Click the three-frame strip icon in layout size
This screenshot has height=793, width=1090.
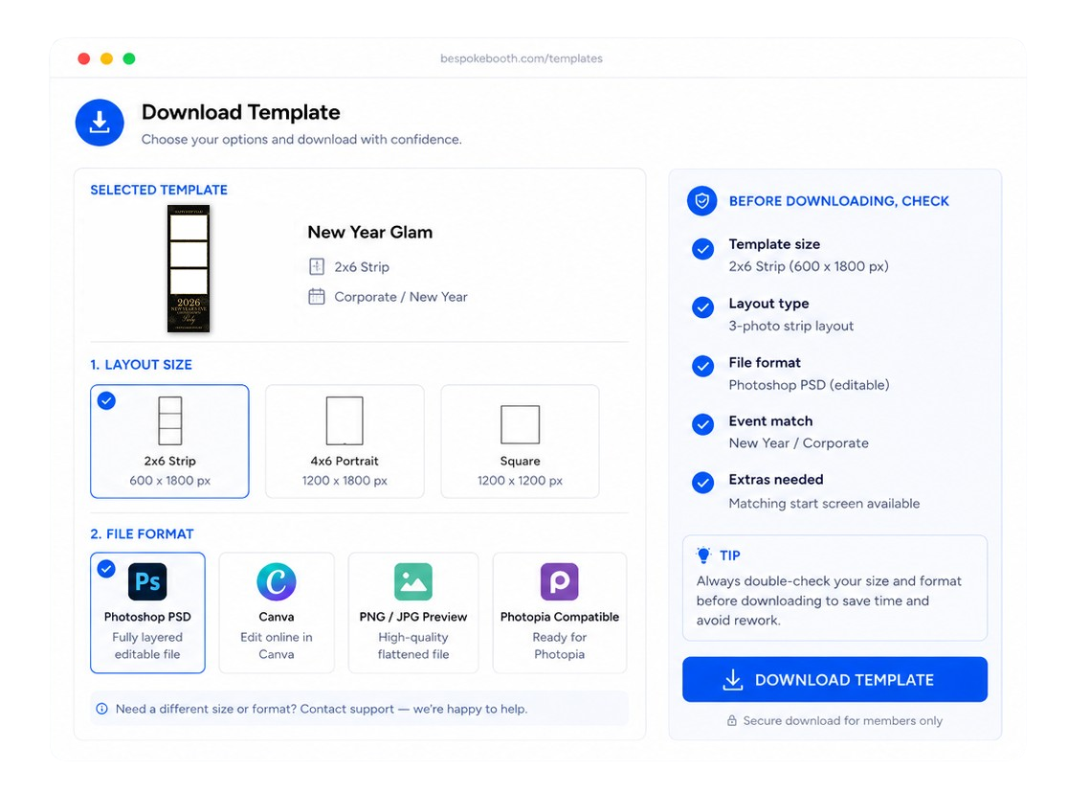click(169, 420)
